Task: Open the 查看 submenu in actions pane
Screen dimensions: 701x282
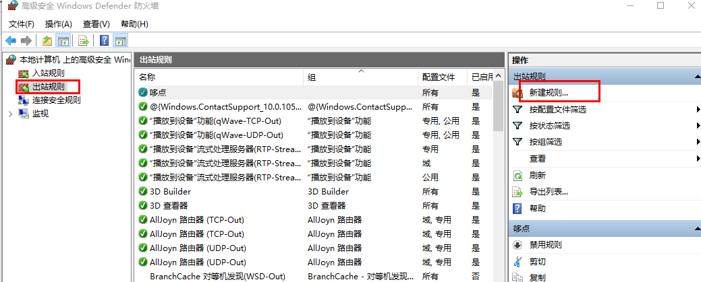Action: click(605, 158)
